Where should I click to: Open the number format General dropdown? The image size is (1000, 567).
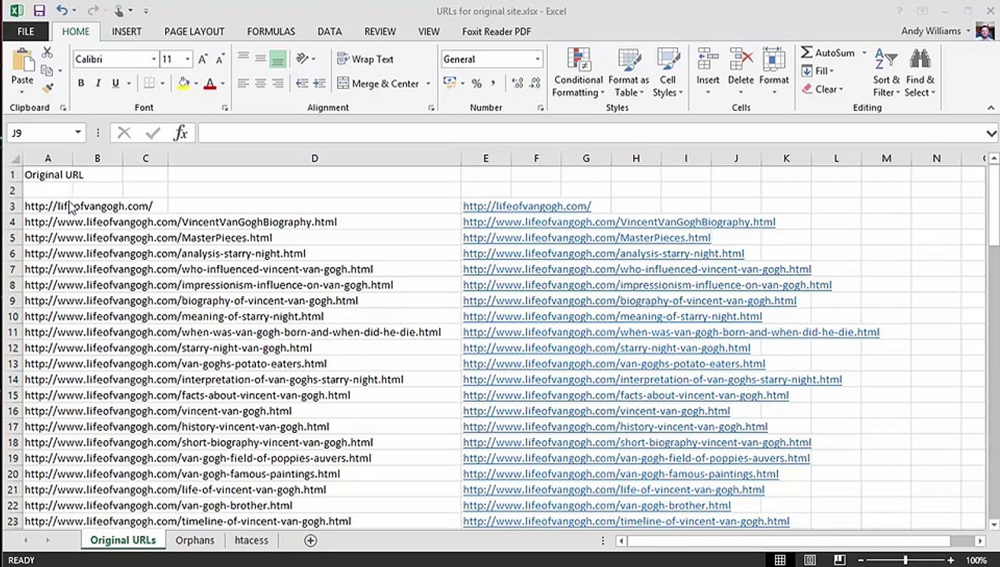click(537, 59)
